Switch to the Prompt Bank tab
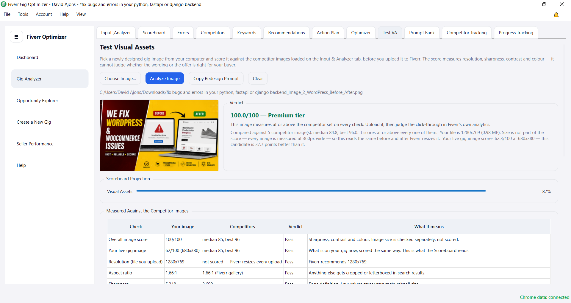Screen dimensions: 571x303 pyautogui.click(x=422, y=33)
